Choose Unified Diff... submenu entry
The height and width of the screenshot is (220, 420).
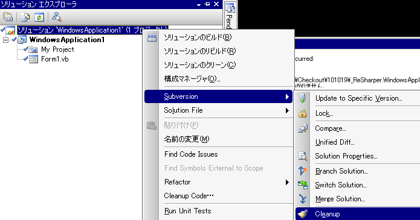[358, 142]
